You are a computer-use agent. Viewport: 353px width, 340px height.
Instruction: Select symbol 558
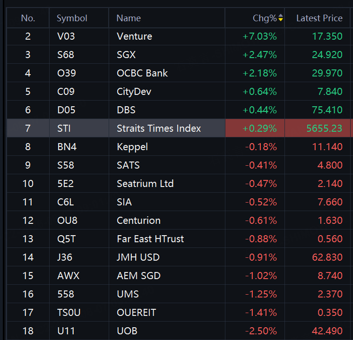66,294
